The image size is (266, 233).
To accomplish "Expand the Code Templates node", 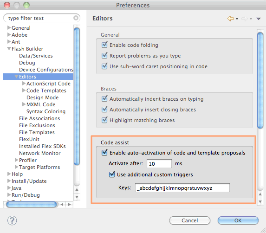I will (24, 91).
